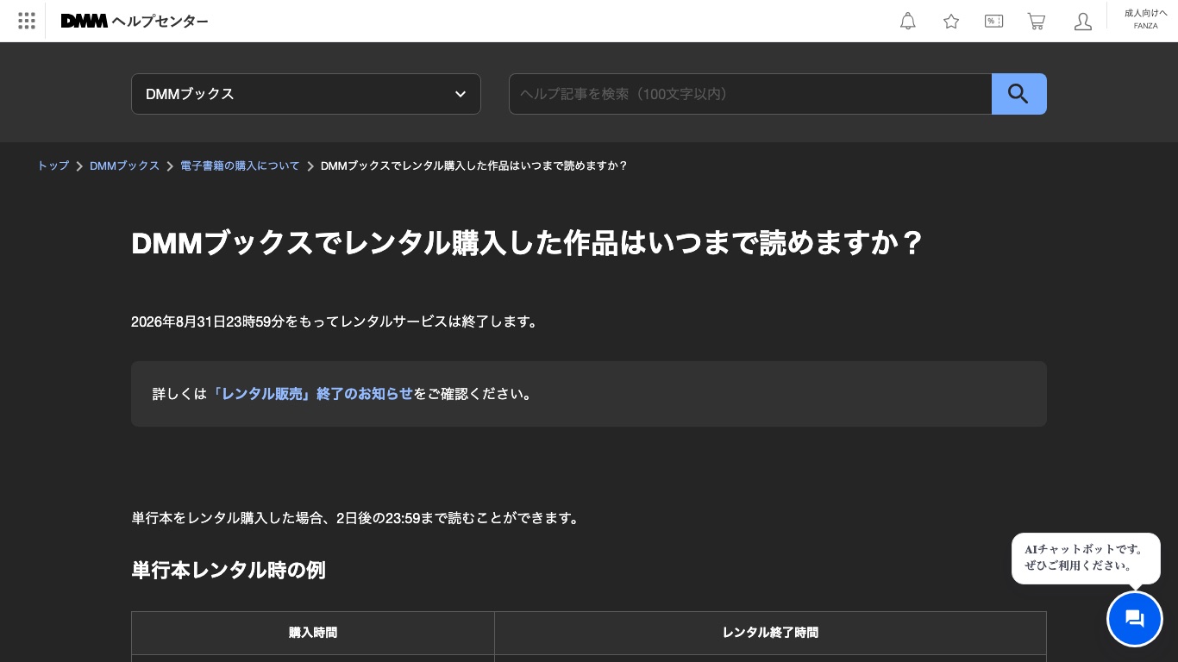Open the favorites star icon
Viewport: 1178px width, 662px height.
click(x=951, y=21)
